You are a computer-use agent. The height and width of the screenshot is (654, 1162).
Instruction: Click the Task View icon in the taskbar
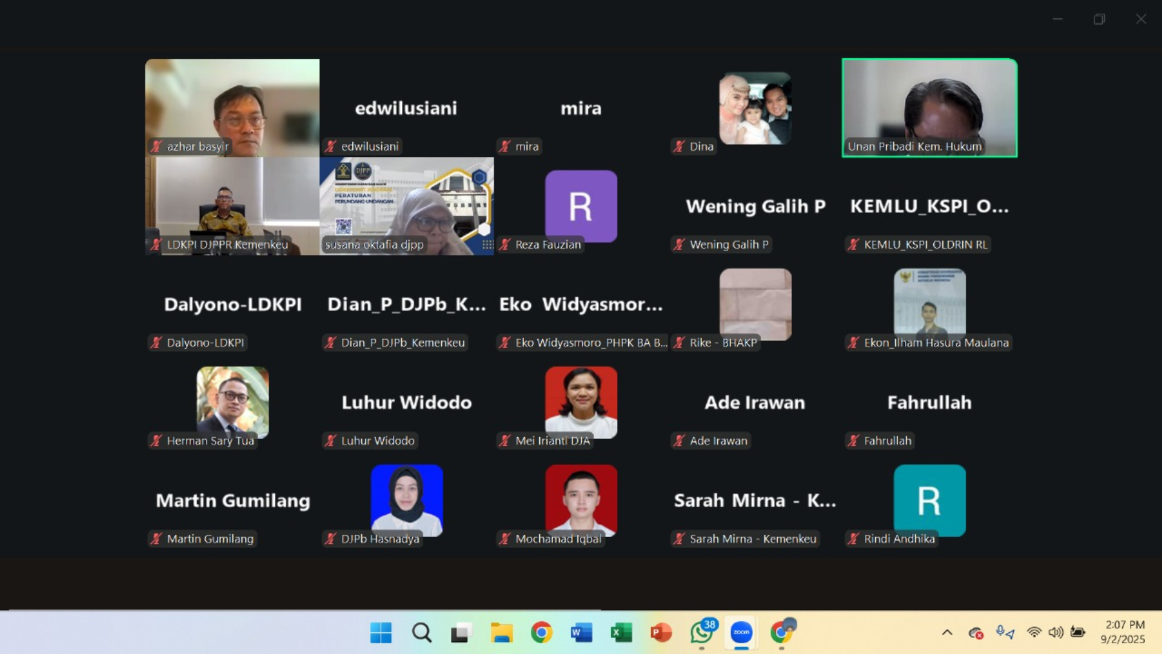point(461,633)
